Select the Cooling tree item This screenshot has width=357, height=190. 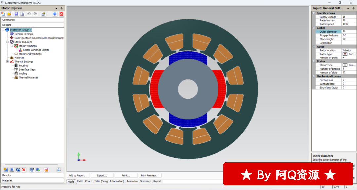pyautogui.click(x=23, y=73)
